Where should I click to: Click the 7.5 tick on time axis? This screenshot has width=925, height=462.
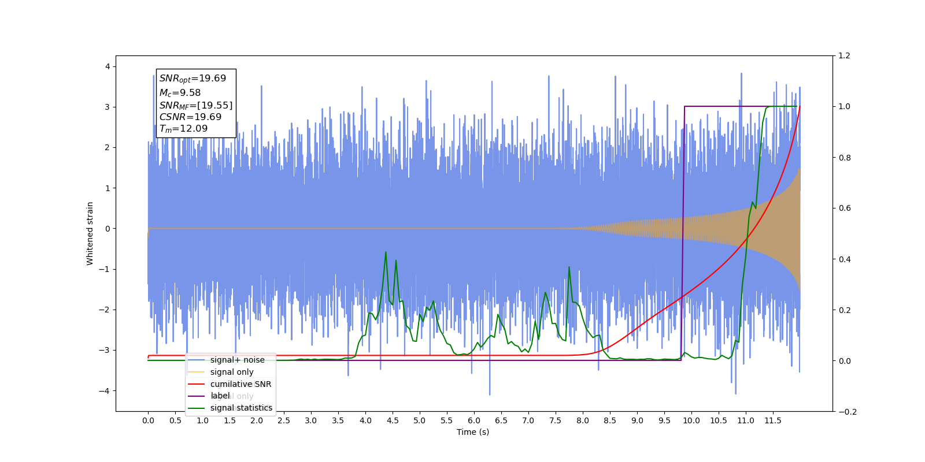click(x=556, y=420)
